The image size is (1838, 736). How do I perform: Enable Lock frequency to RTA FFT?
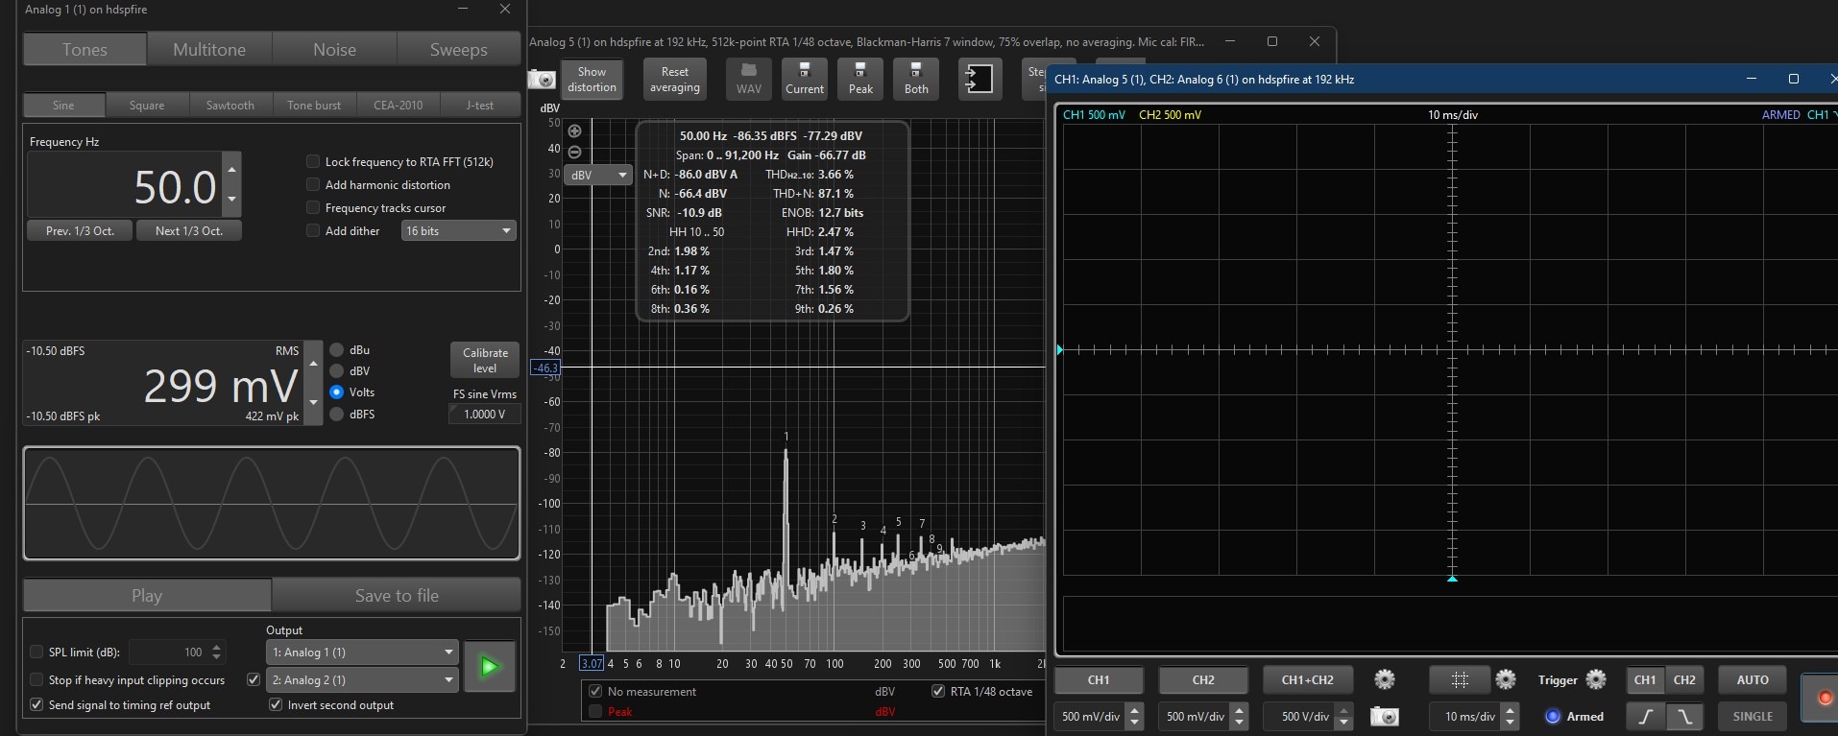[313, 162]
